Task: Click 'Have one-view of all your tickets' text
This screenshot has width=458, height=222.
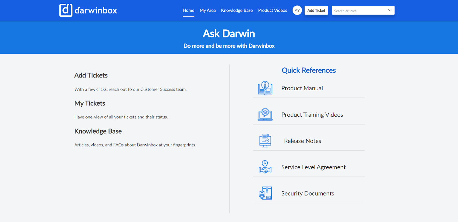Action: [x=121, y=117]
